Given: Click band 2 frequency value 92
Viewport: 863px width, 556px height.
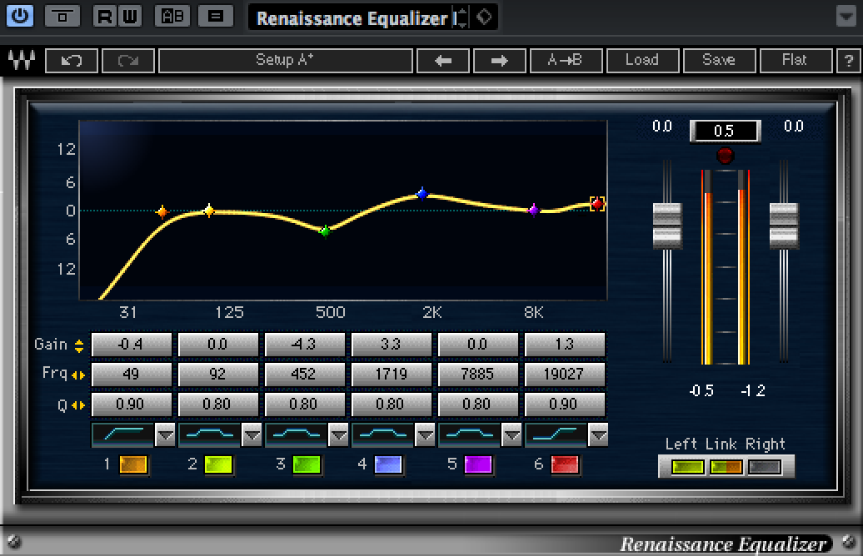Looking at the screenshot, I should [x=218, y=375].
